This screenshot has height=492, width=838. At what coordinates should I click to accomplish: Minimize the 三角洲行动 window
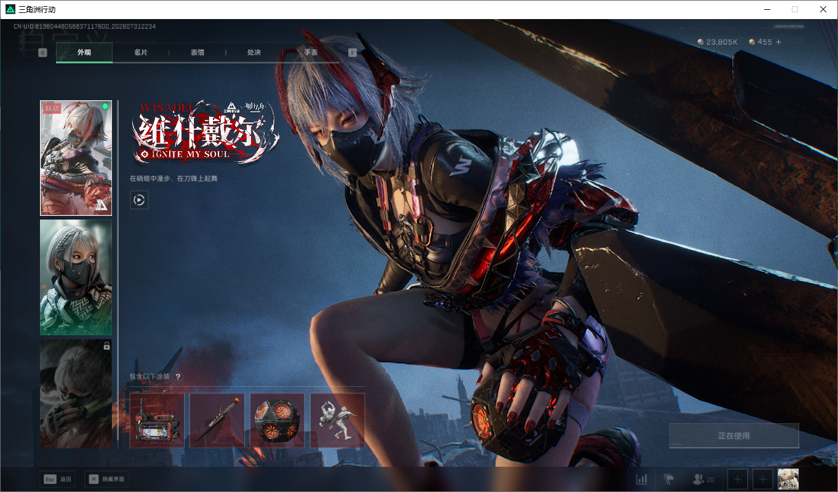[767, 9]
